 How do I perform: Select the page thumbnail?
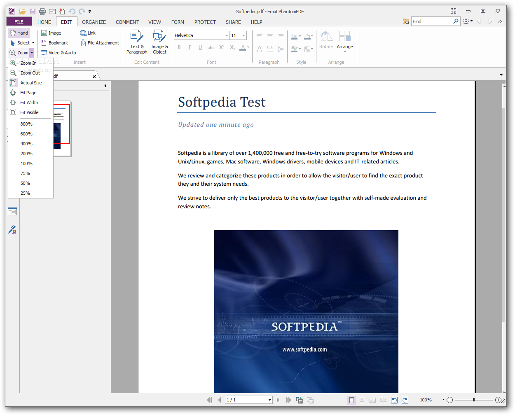(61, 129)
